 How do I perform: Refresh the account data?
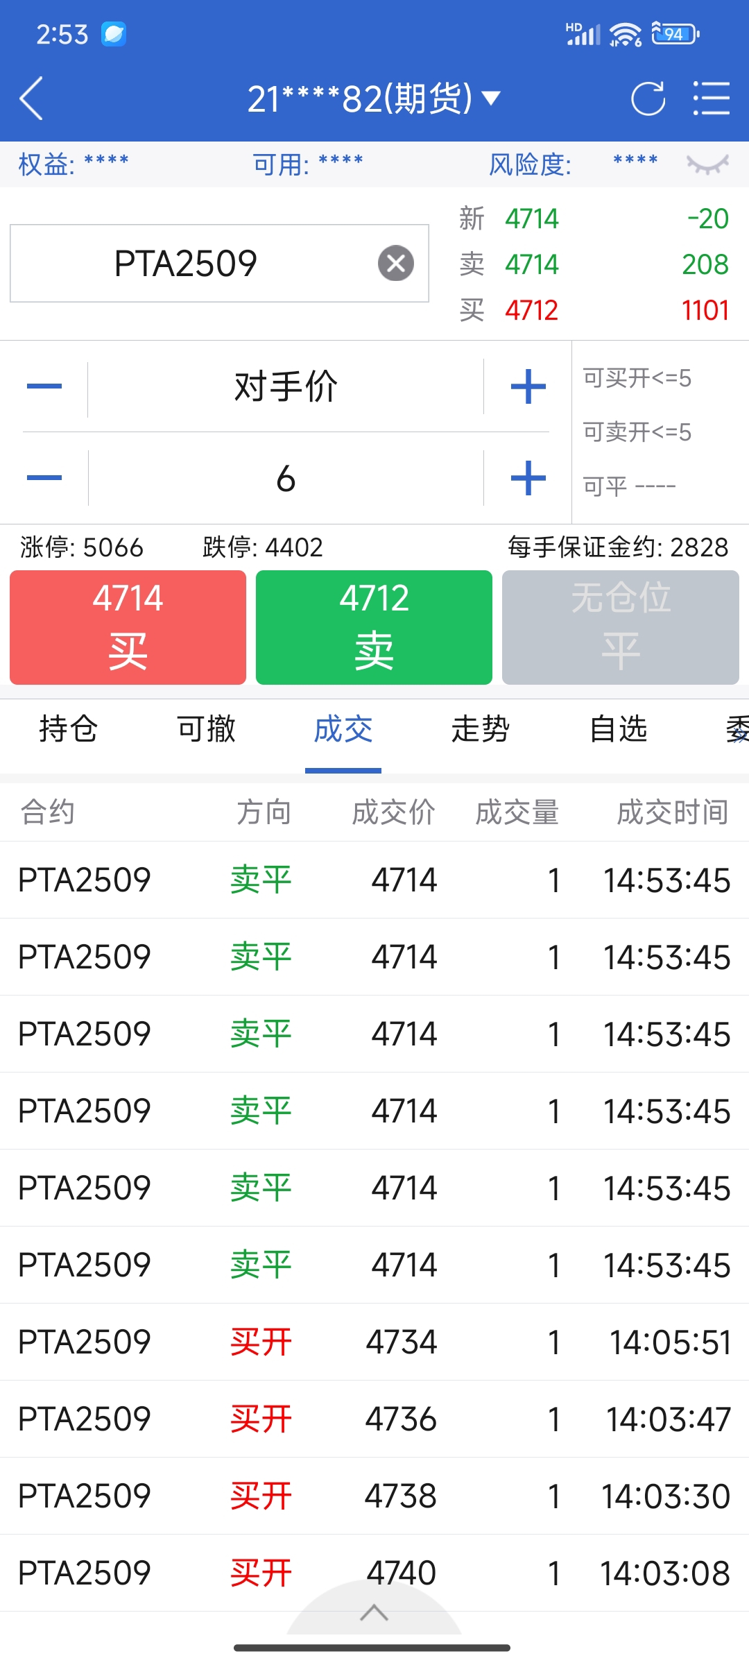click(648, 98)
